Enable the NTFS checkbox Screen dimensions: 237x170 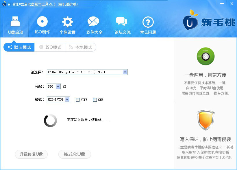click(77, 100)
